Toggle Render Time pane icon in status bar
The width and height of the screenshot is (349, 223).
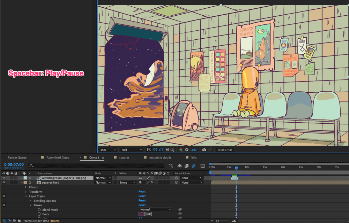(x=19, y=221)
